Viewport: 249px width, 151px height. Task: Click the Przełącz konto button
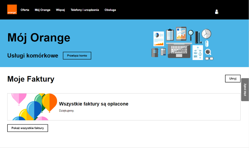coord(77,56)
